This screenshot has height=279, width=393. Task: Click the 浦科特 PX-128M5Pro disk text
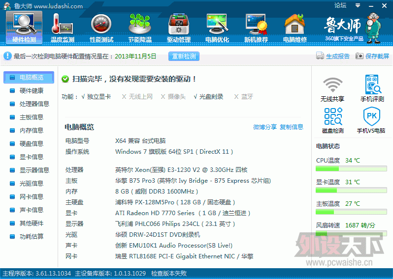click(175, 202)
